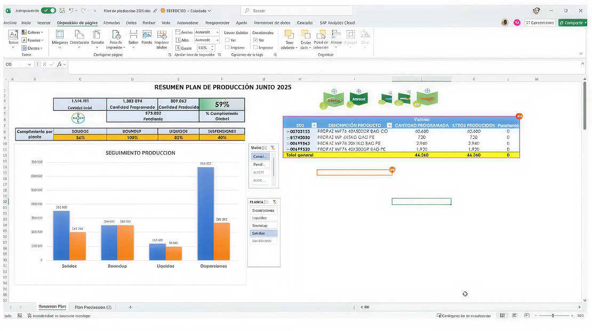Screen dimensions: 592x331
Task: Open the Temas themes gallery
Action: [13, 39]
